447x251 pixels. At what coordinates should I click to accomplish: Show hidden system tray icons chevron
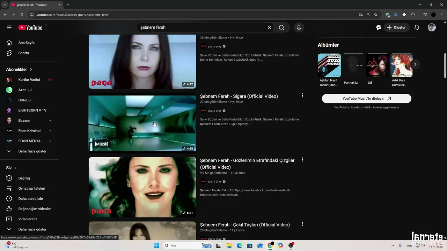click(x=393, y=245)
